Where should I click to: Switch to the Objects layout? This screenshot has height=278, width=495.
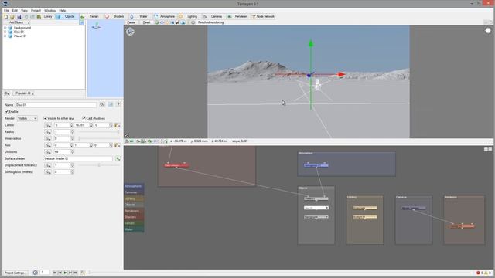[x=67, y=16]
